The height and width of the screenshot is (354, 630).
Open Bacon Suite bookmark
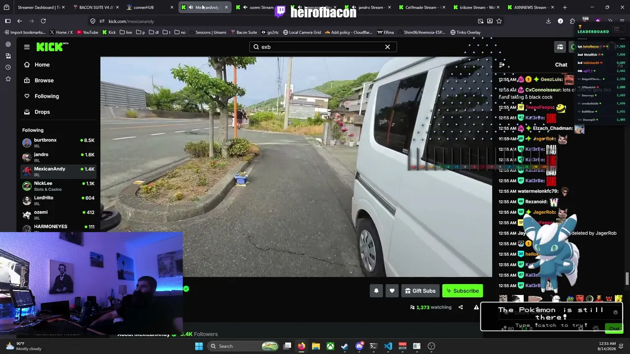[244, 32]
